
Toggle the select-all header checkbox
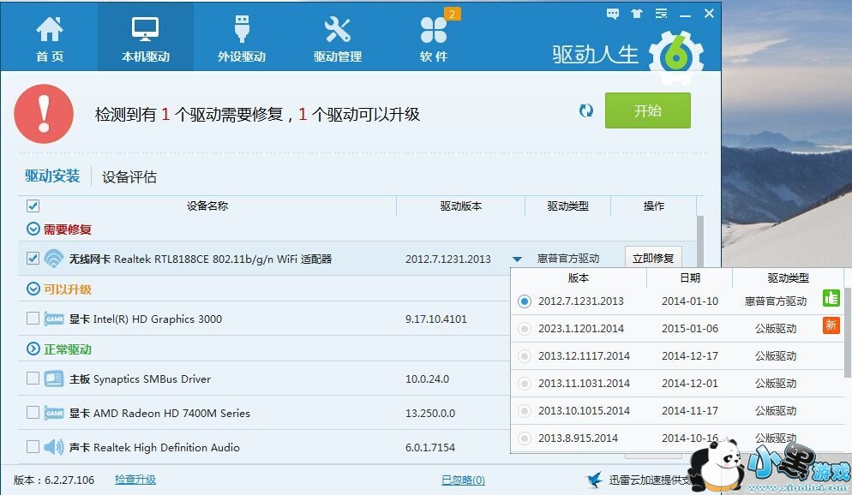pyautogui.click(x=33, y=206)
